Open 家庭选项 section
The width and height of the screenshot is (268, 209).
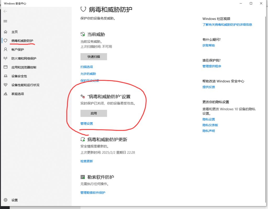pyautogui.click(x=18, y=94)
